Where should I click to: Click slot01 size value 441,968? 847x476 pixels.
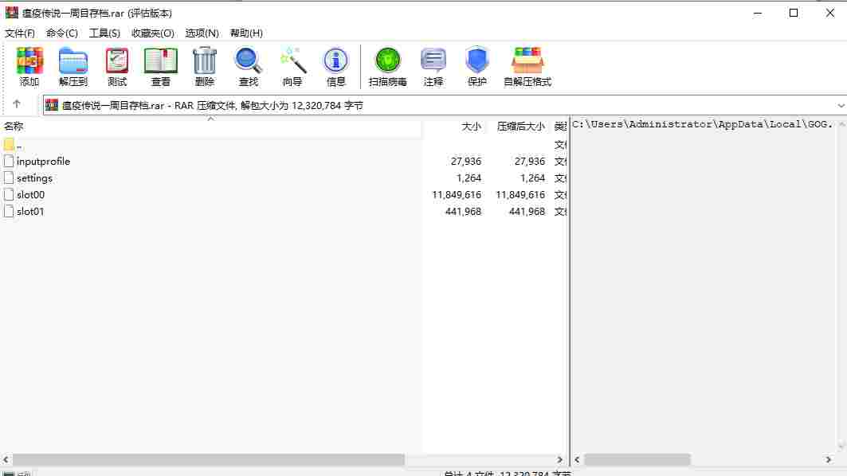click(x=463, y=212)
